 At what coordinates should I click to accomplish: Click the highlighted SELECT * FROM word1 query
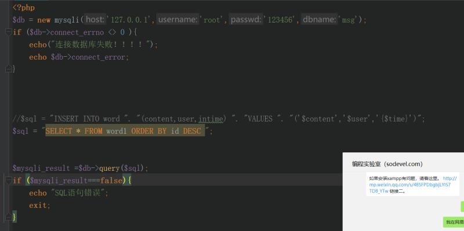125,131
